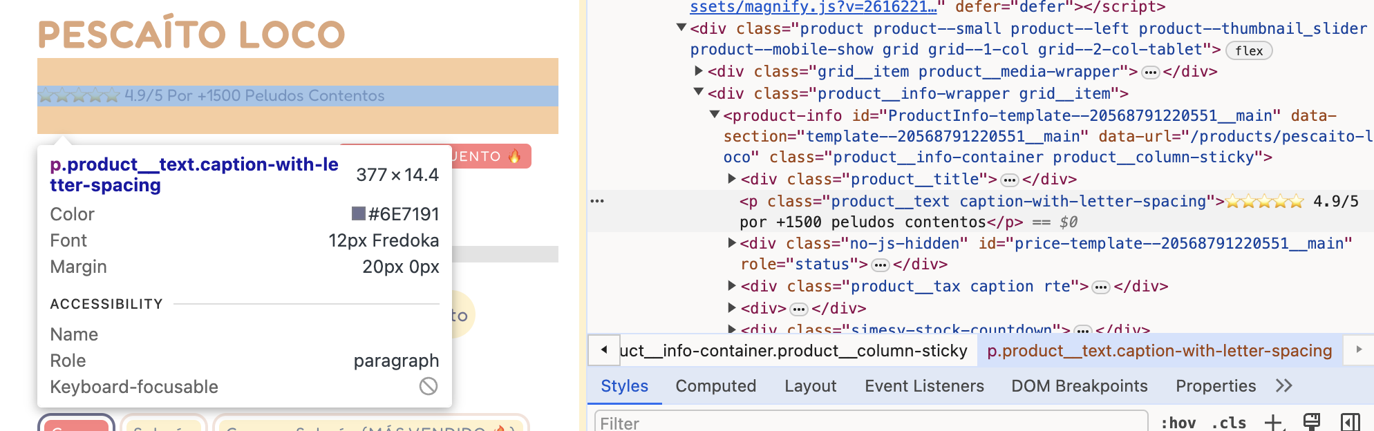Image resolution: width=1374 pixels, height=431 pixels.
Task: Click the new style rule plus icon
Action: click(x=1273, y=422)
